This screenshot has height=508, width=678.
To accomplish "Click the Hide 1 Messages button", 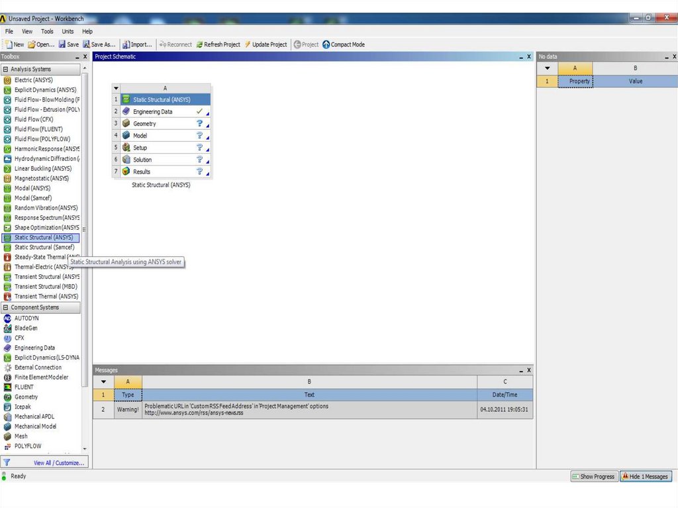I will (x=645, y=476).
